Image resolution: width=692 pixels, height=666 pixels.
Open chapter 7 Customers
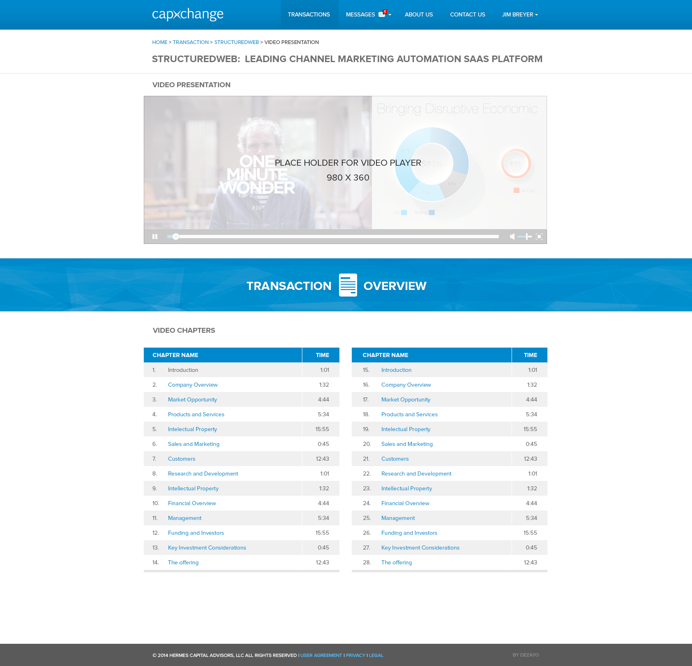pyautogui.click(x=182, y=459)
